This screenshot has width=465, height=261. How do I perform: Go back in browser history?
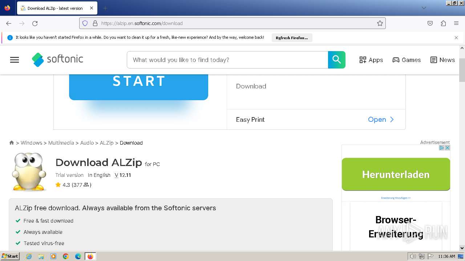pos(9,23)
